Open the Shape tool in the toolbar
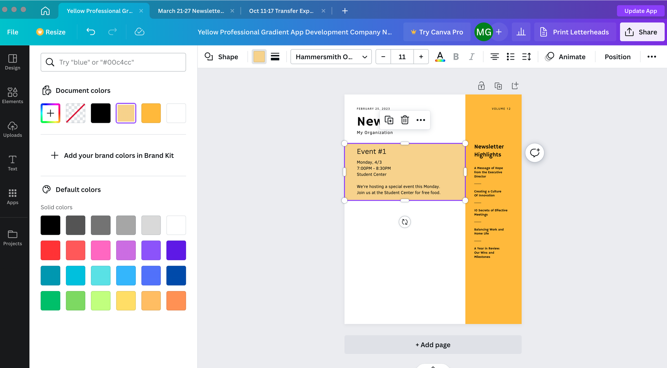 [222, 57]
